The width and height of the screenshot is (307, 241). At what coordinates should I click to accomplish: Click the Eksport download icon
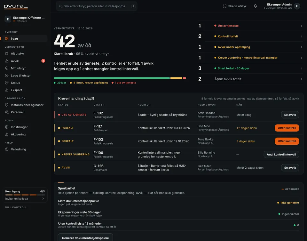[x=7, y=90]
